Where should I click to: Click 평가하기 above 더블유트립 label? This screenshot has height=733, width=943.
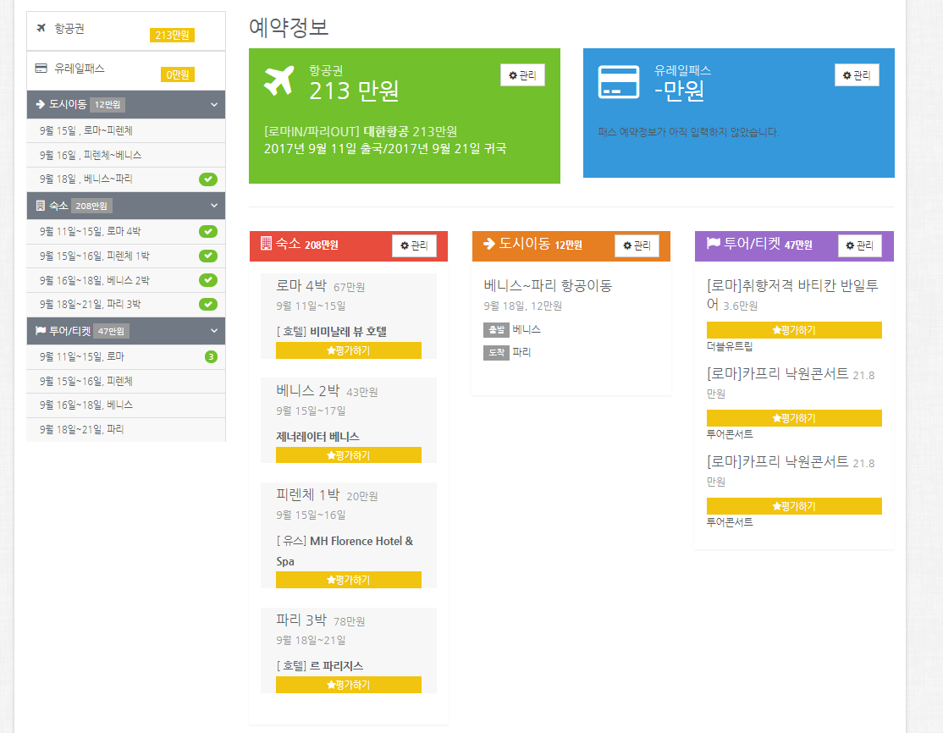[x=794, y=330]
